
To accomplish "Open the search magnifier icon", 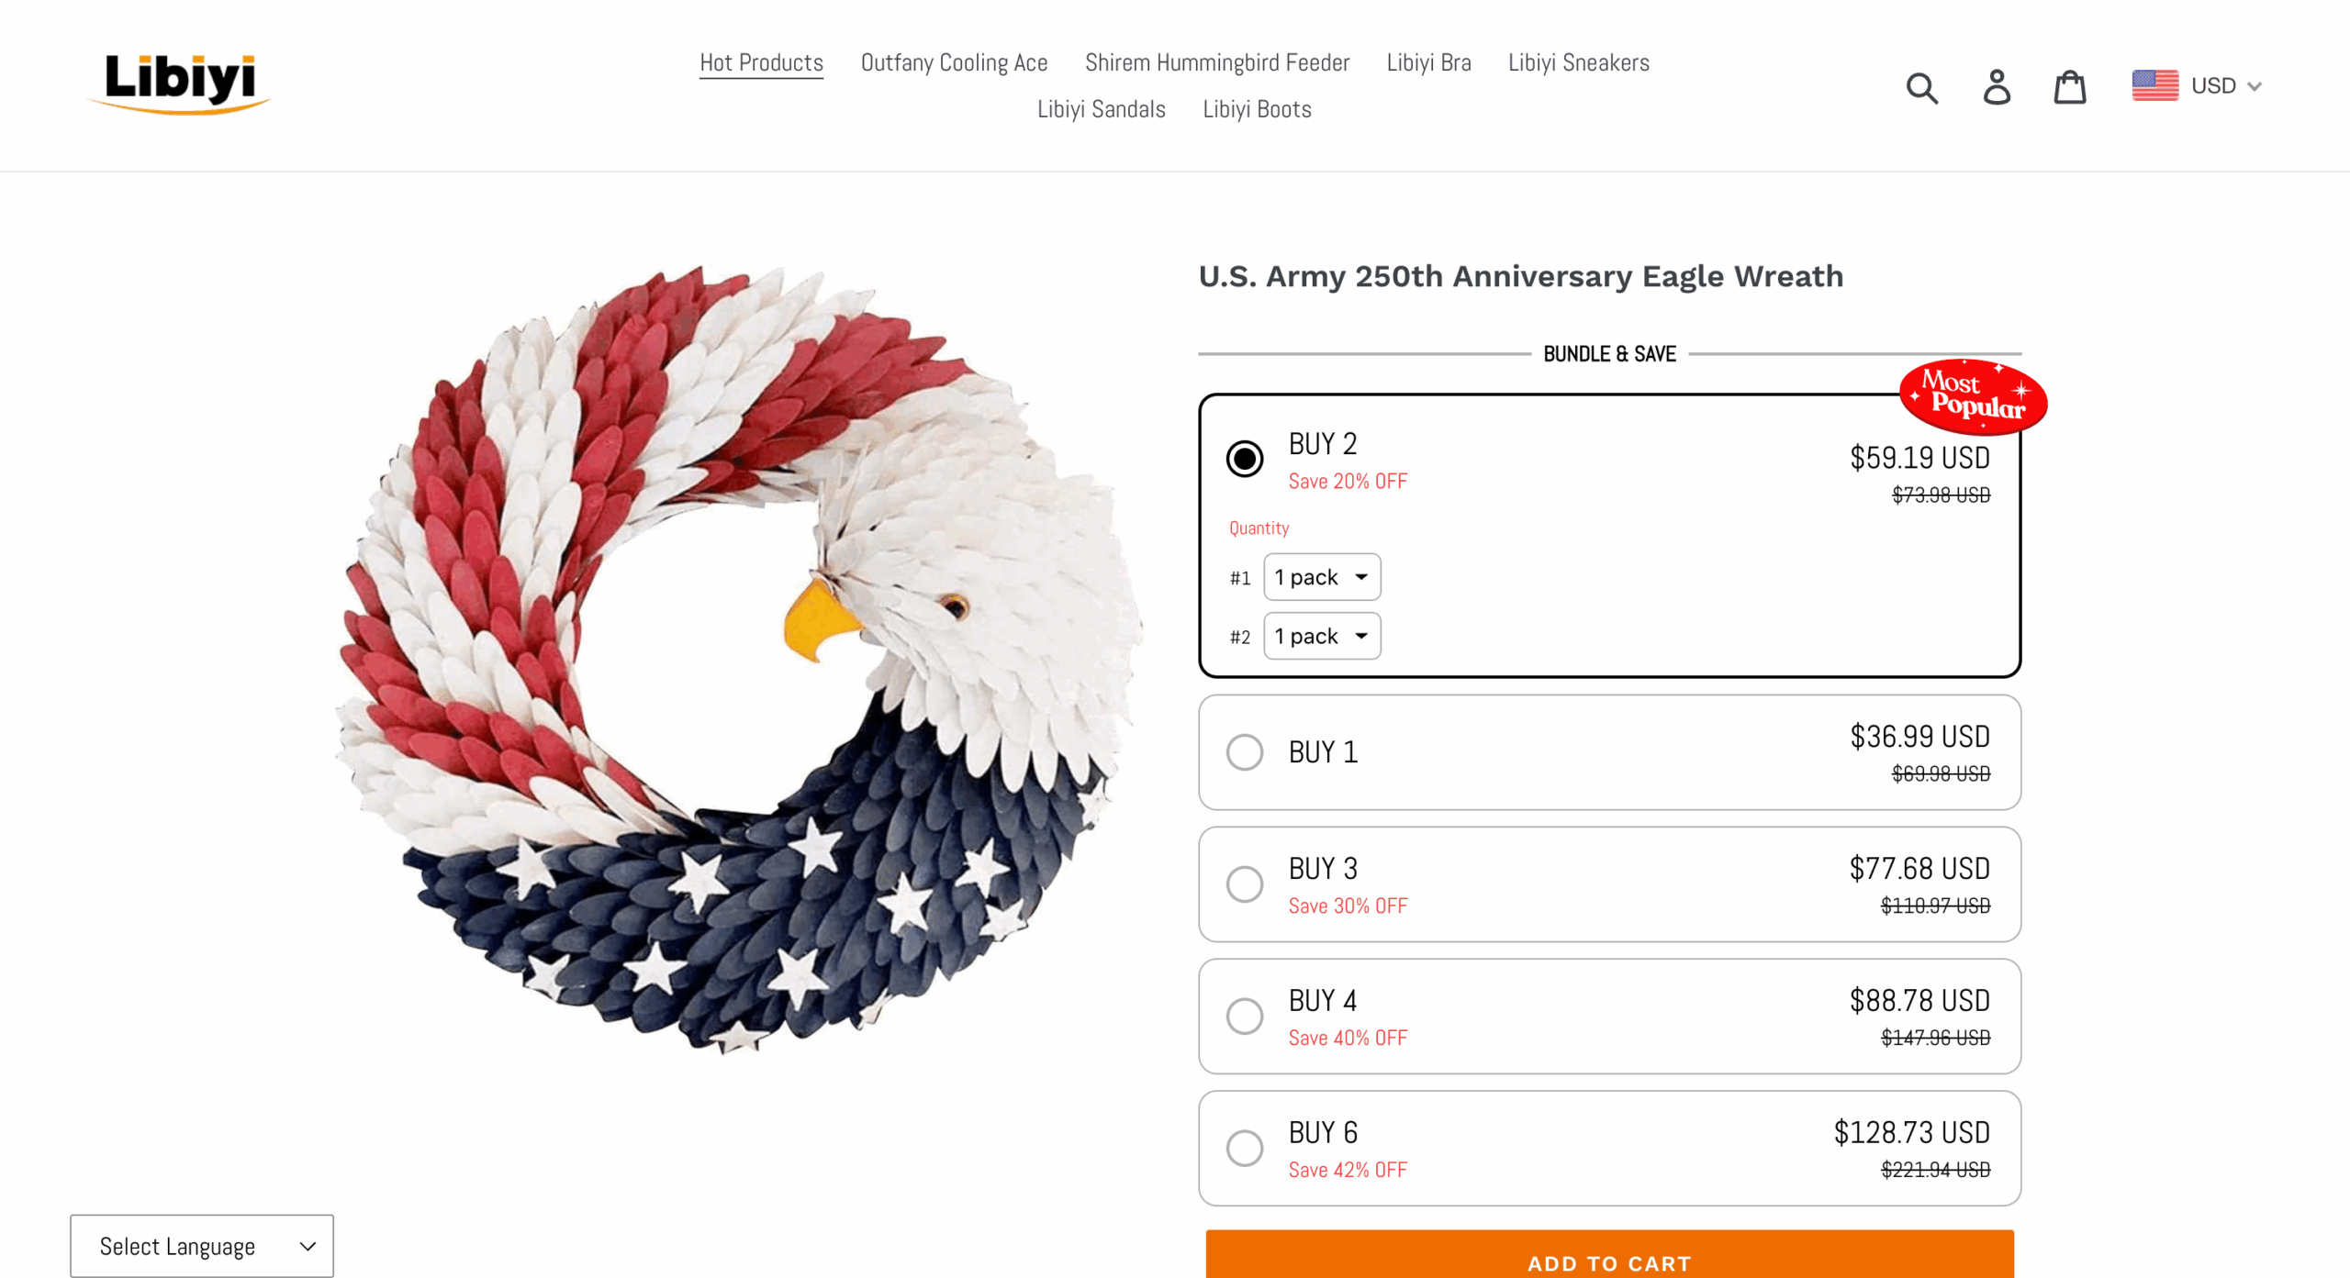I will (x=1921, y=87).
